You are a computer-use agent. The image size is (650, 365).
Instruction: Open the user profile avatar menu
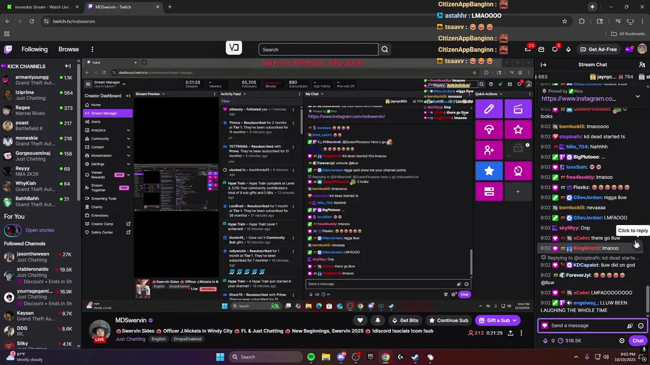(x=642, y=49)
